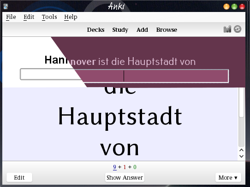The height and width of the screenshot is (187, 250).
Task: Click the bottom-left Edit card button
Action: pyautogui.click(x=19, y=177)
